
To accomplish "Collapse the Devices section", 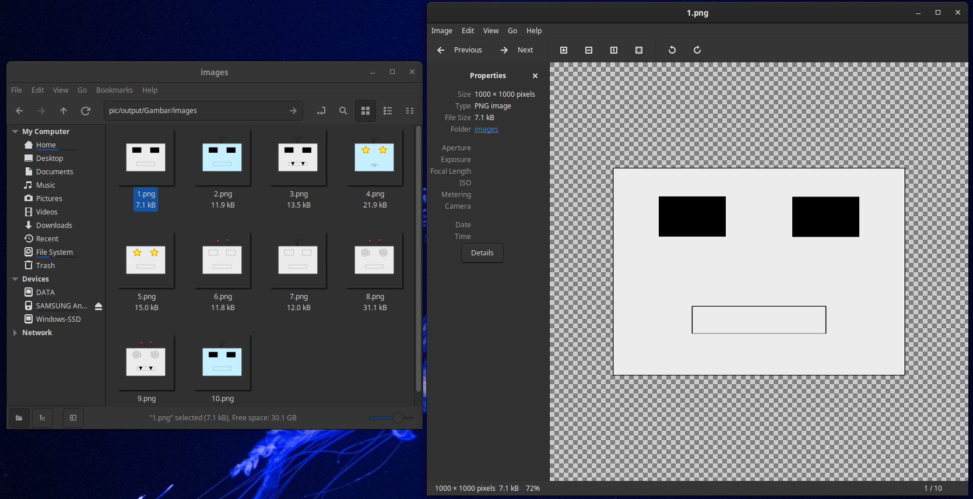I will (x=15, y=279).
